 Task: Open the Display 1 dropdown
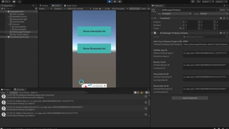(x=60, y=9)
